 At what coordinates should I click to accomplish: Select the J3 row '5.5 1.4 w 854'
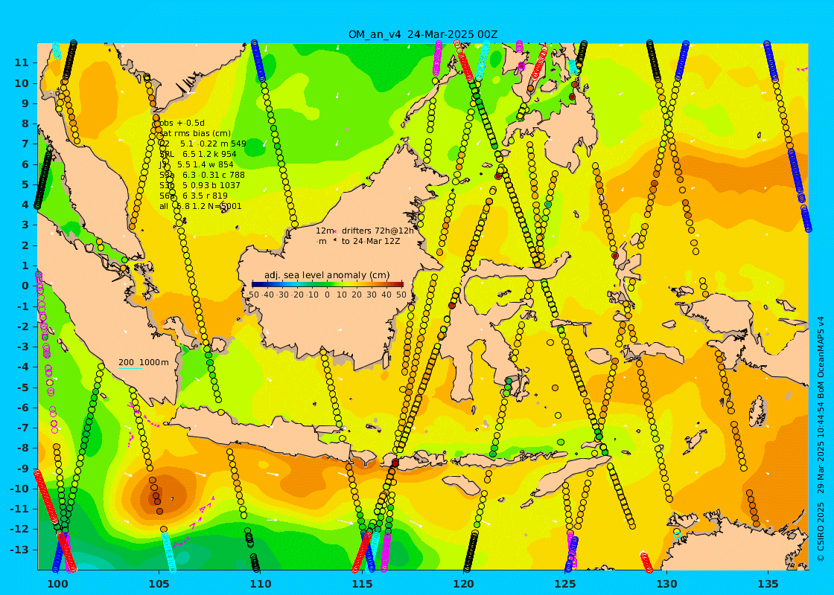click(x=197, y=164)
